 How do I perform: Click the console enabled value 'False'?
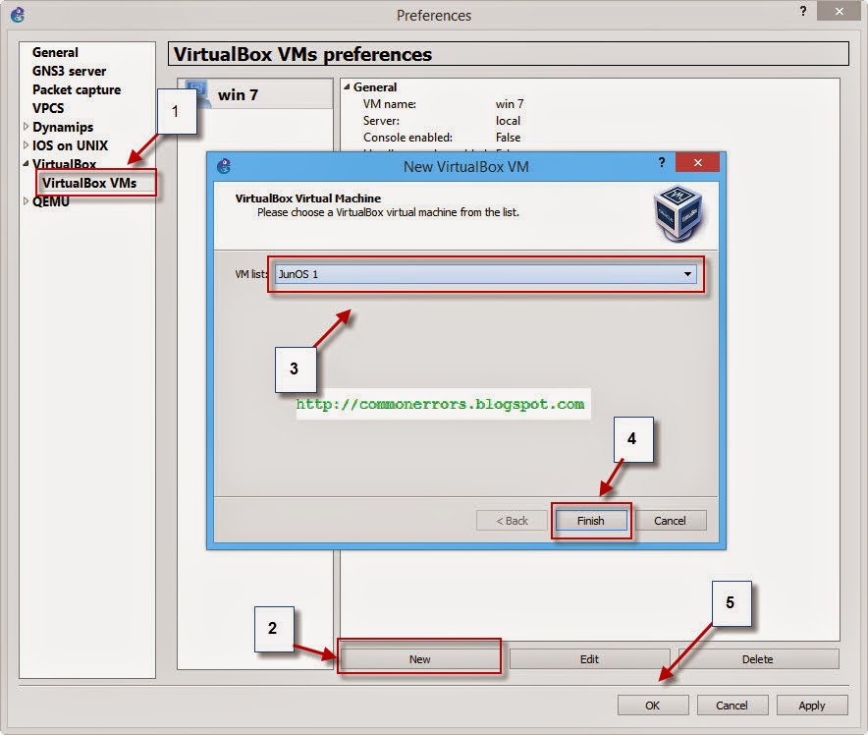509,138
